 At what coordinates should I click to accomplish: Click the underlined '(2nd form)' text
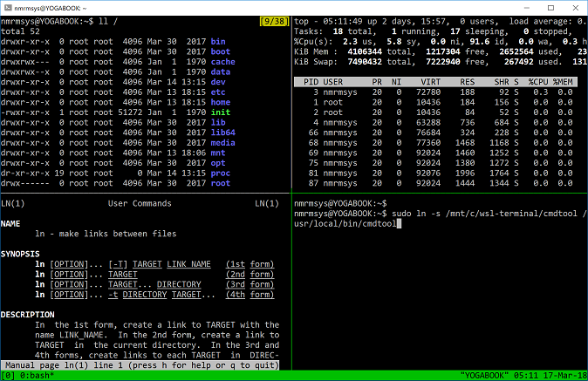click(x=250, y=275)
